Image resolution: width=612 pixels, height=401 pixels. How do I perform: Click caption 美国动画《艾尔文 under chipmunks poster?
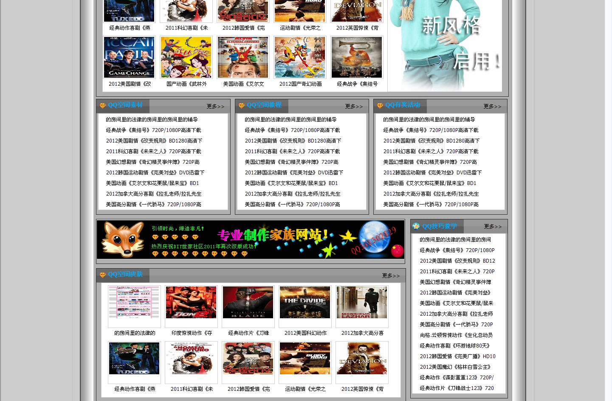click(243, 84)
